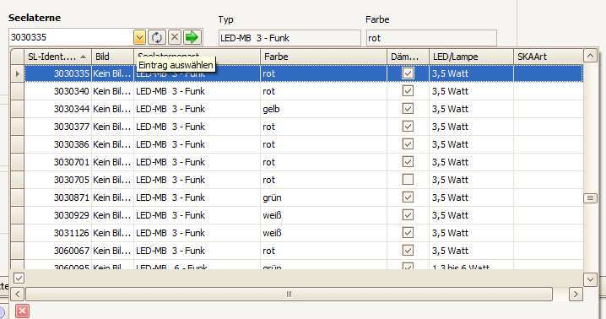Image resolution: width=606 pixels, height=319 pixels.
Task: Toggle Däm checkbox in row 3030871
Action: 408,197
